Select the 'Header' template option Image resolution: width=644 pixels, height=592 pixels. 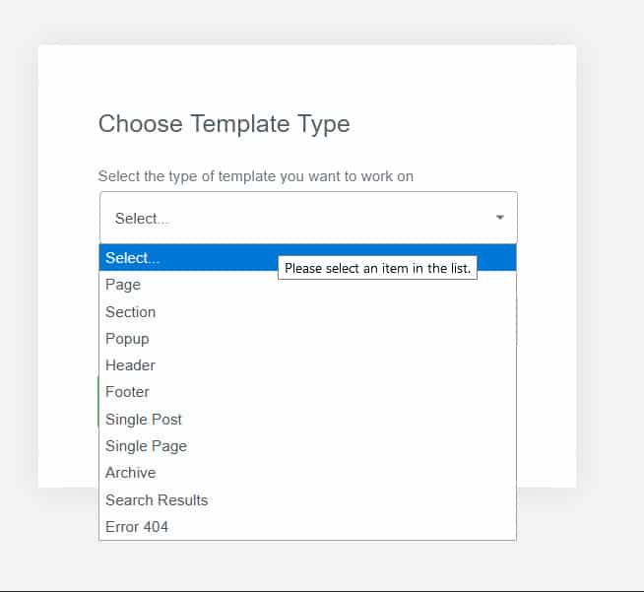(130, 365)
